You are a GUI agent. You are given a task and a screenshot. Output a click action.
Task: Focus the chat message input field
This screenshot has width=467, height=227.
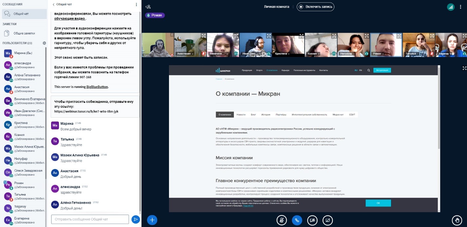click(90, 219)
